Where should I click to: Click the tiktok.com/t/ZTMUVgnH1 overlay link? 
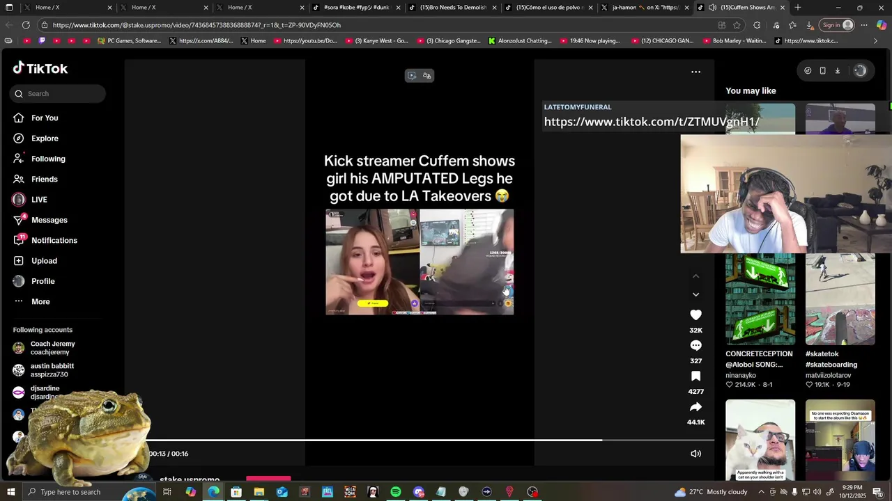(x=652, y=122)
